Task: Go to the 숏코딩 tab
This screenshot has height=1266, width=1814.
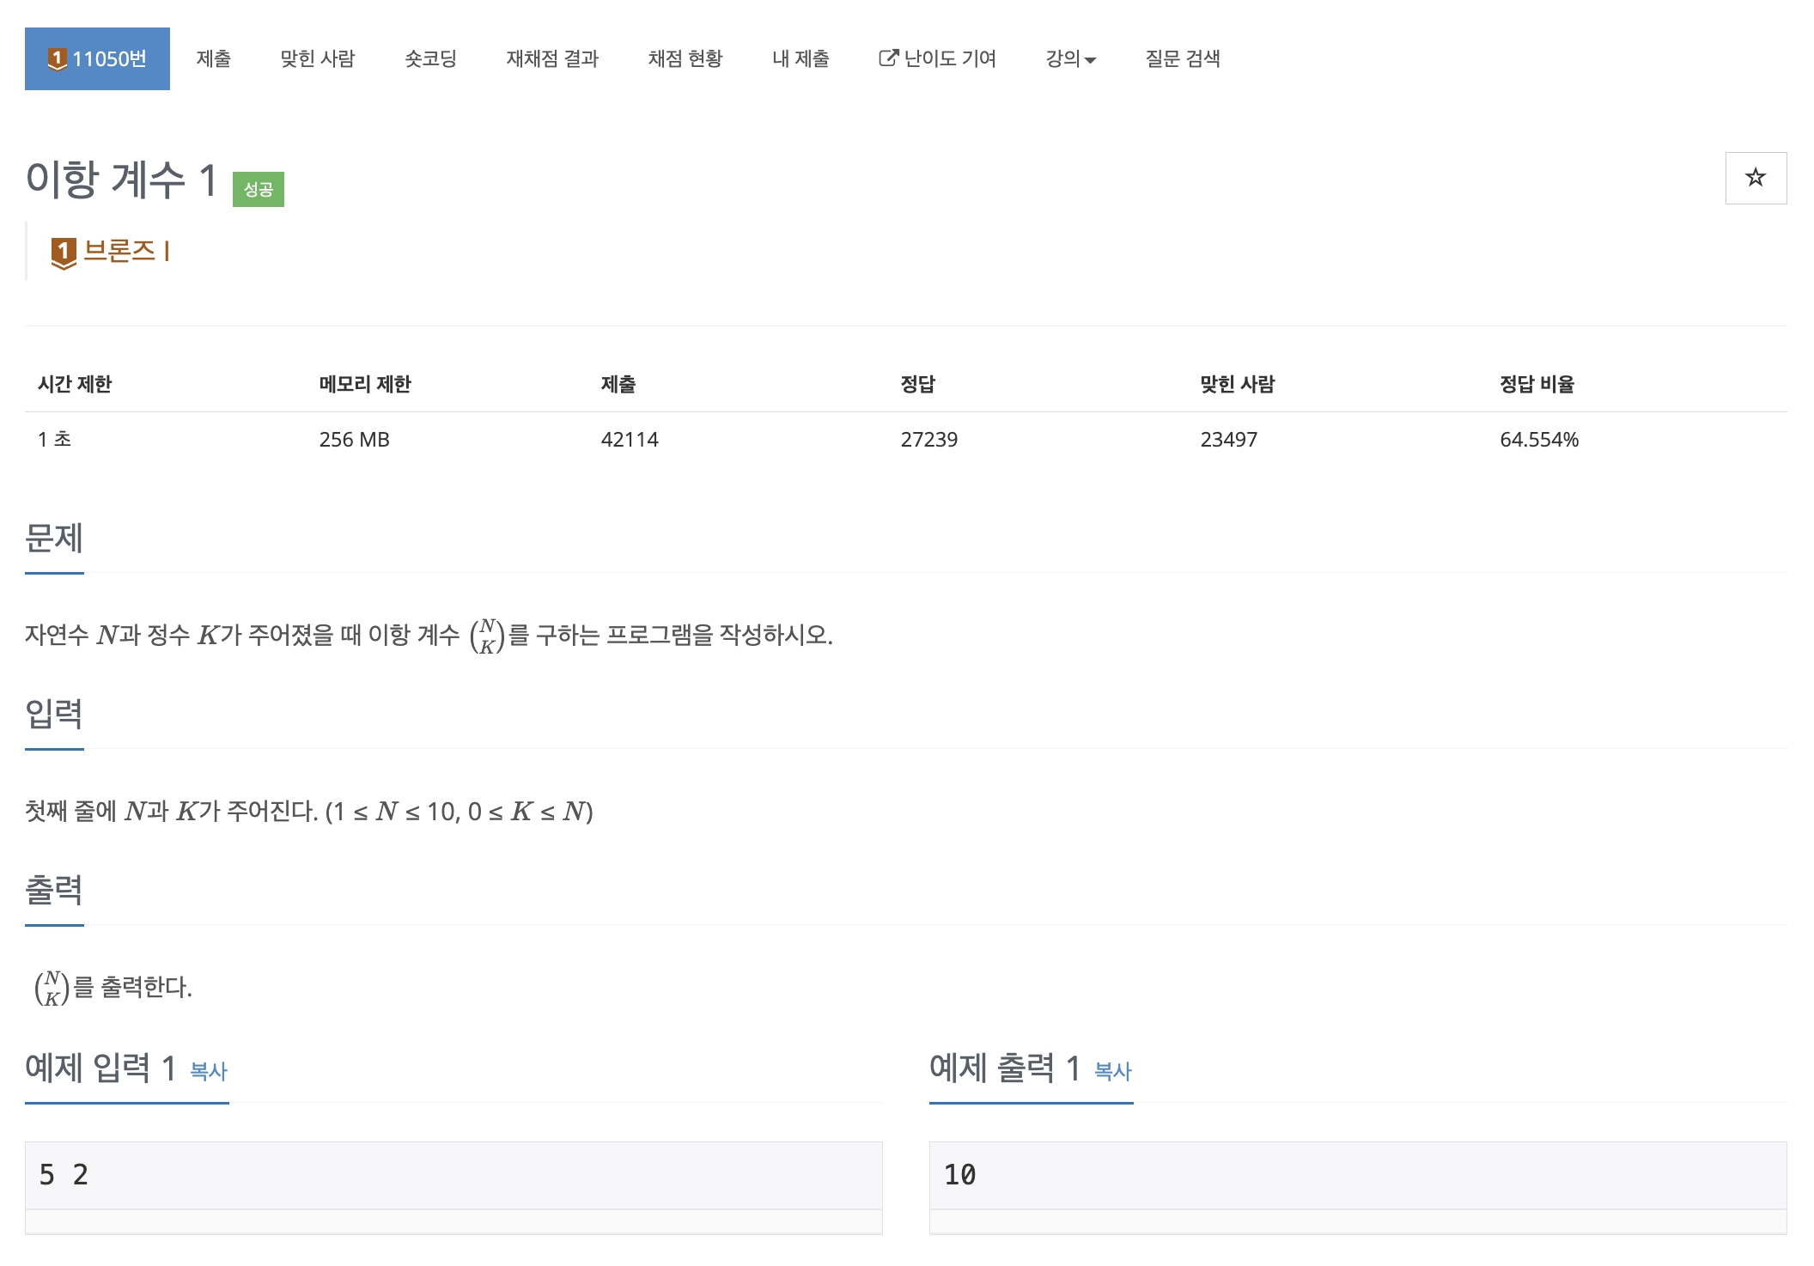Action: pyautogui.click(x=430, y=58)
